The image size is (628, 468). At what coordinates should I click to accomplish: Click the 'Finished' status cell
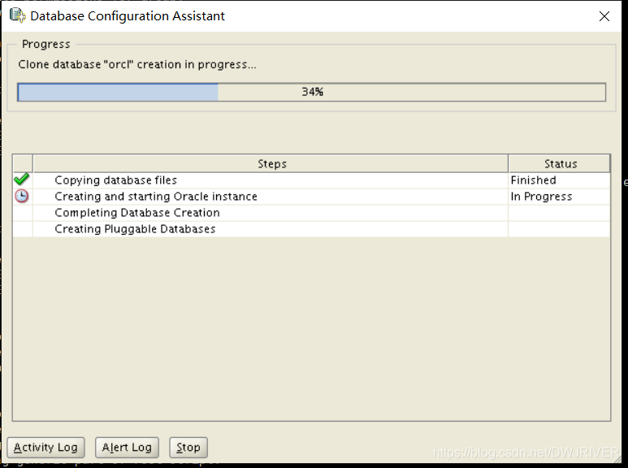(559, 180)
